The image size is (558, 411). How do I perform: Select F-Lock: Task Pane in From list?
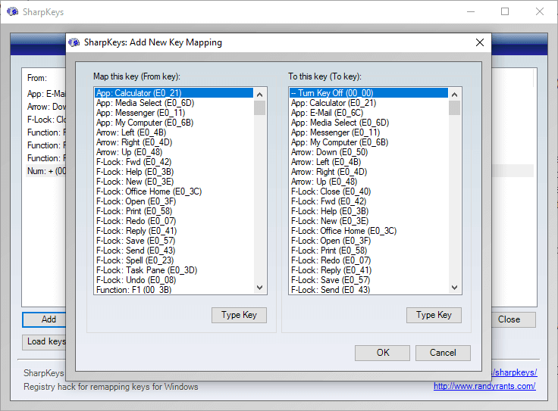174,270
